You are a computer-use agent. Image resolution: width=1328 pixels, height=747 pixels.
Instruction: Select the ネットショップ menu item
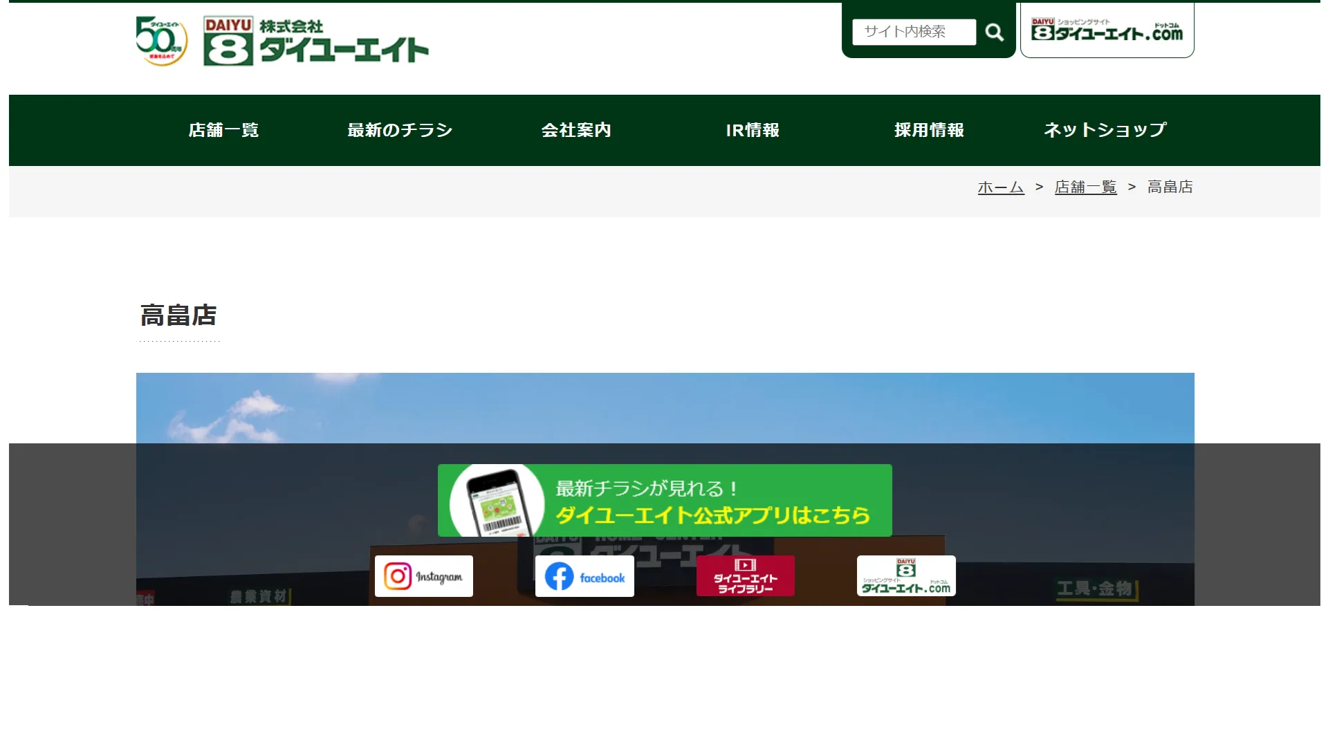point(1105,130)
